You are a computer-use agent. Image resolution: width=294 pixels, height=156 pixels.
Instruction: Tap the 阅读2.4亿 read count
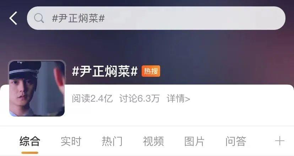[x=92, y=98]
